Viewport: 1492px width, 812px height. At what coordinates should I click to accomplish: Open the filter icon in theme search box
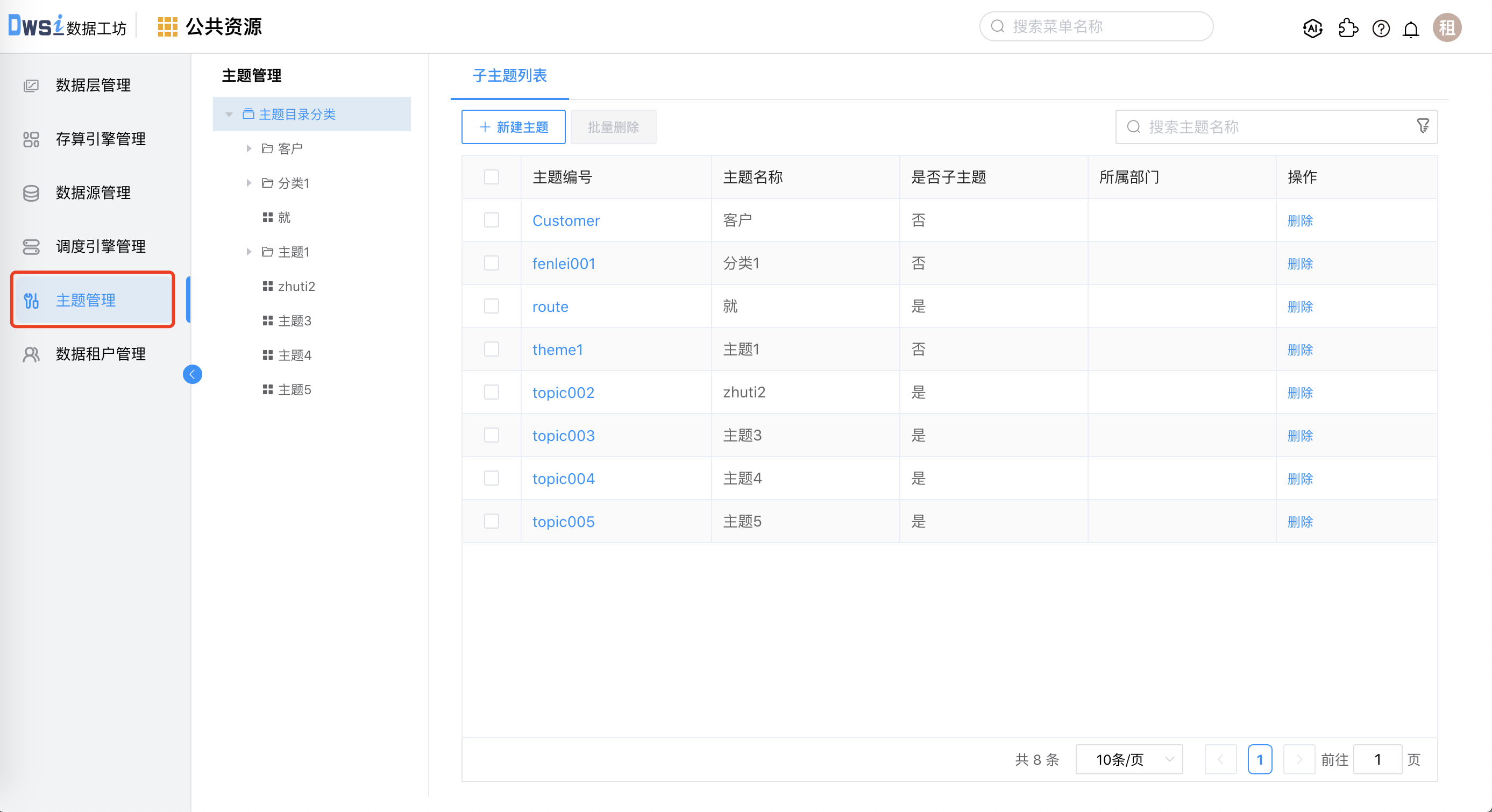1423,126
